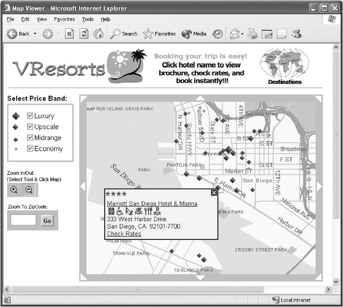Viewport: 343px width, 307px height.
Task: Toggle the Economy price band checkbox
Action: point(30,149)
